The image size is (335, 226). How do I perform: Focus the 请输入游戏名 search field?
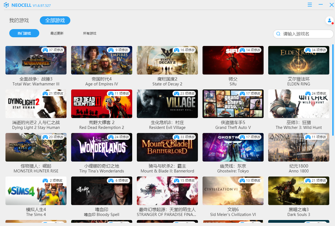[x=303, y=34]
